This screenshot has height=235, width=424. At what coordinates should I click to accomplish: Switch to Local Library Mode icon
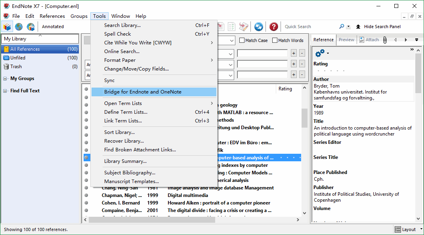click(x=7, y=27)
